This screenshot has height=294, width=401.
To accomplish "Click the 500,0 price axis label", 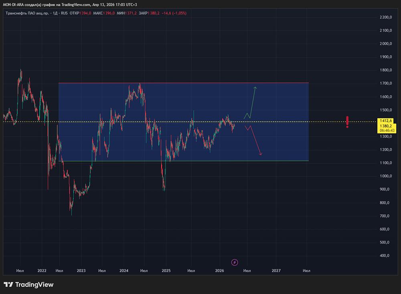I will pyautogui.click(x=385, y=242).
